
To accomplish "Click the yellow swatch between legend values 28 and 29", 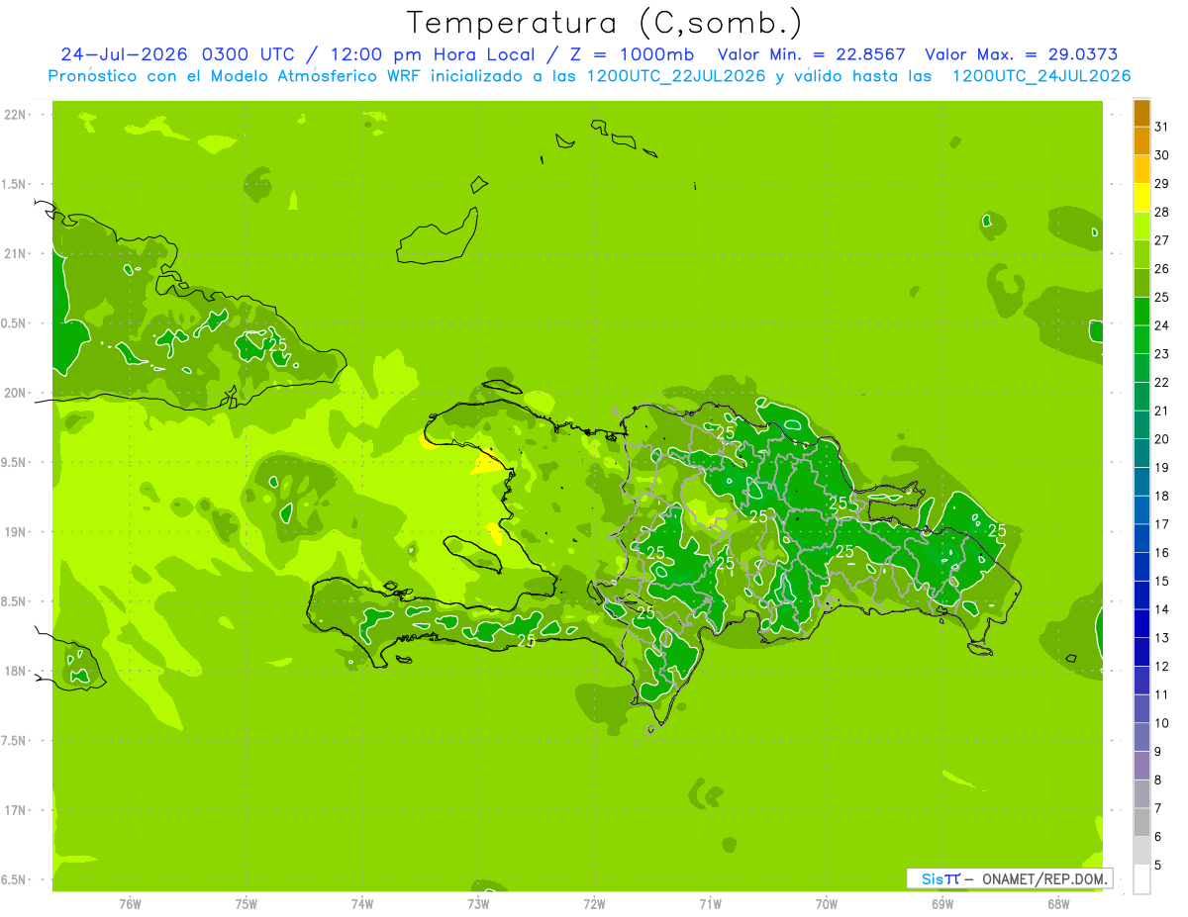I will (1141, 198).
